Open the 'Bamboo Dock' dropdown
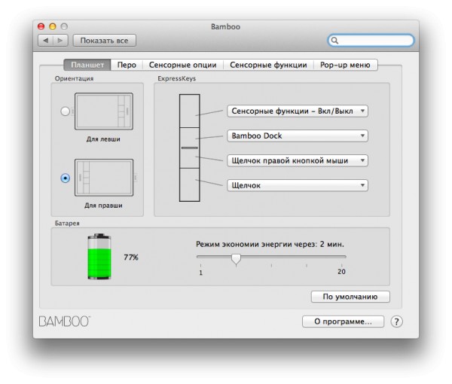Image resolution: width=452 pixels, height=384 pixels. pos(298,136)
